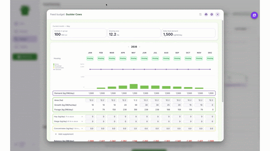Image resolution: width=270 pixels, height=151 pixels.
Task: Click the December demand line point
Action: (x=210, y=69)
